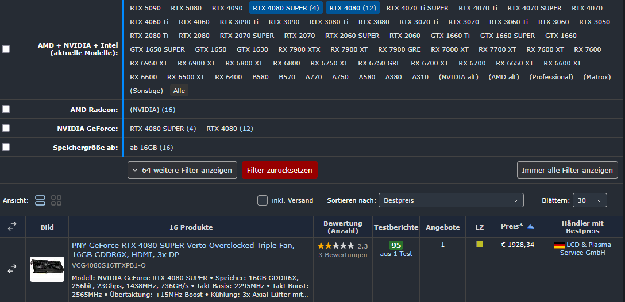The width and height of the screenshot is (625, 302).
Task: Check the Speichergröße ab filter checkbox
Action: [x=6, y=147]
